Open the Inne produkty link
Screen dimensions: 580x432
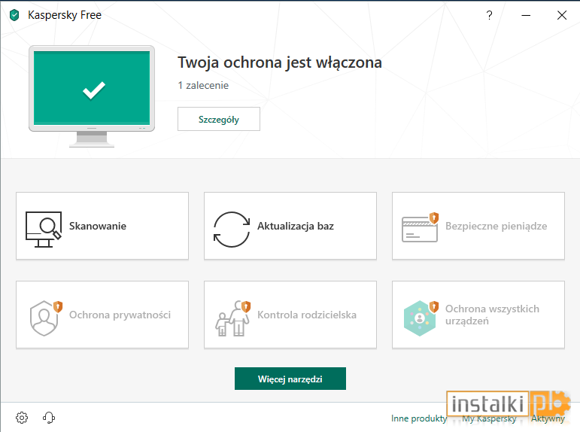419,418
